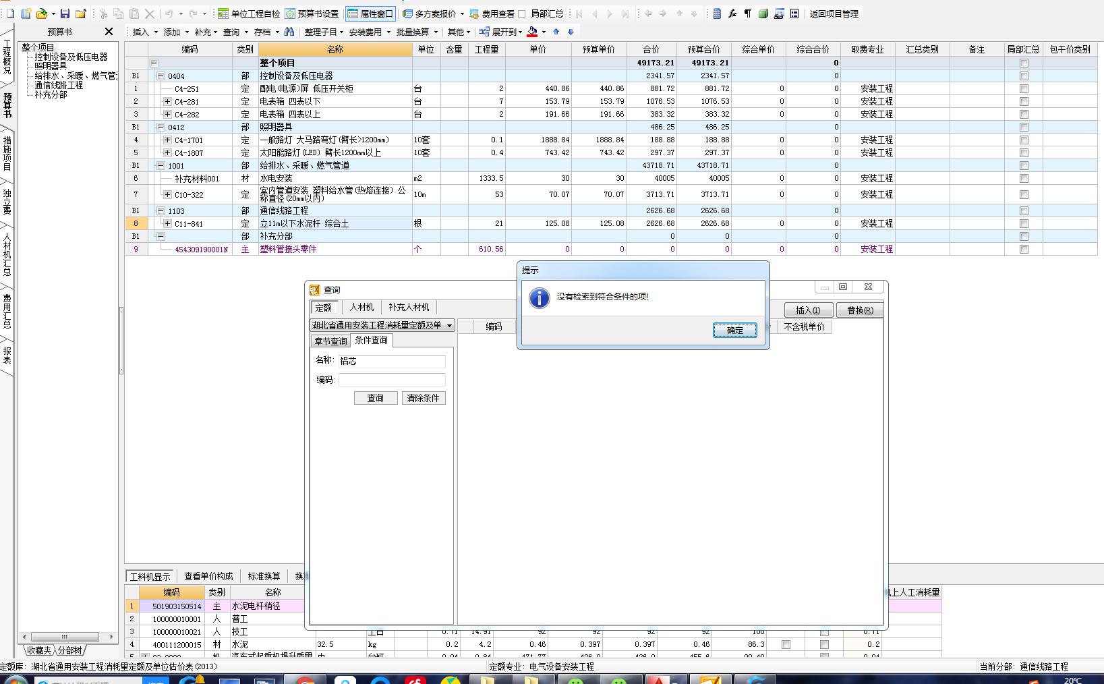Collapse the 0404 控制设备及低压电器 section

tap(161, 76)
